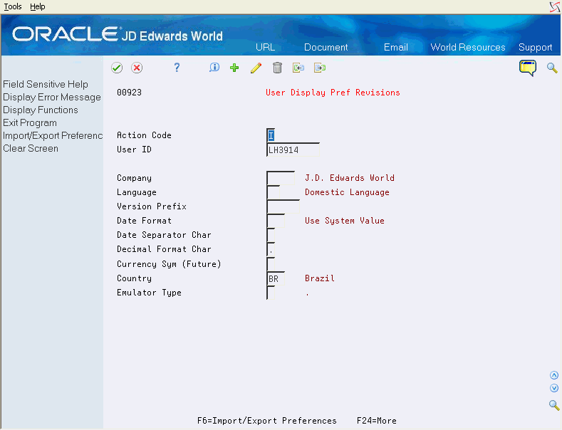Focus the Currency Sym field

point(271,264)
